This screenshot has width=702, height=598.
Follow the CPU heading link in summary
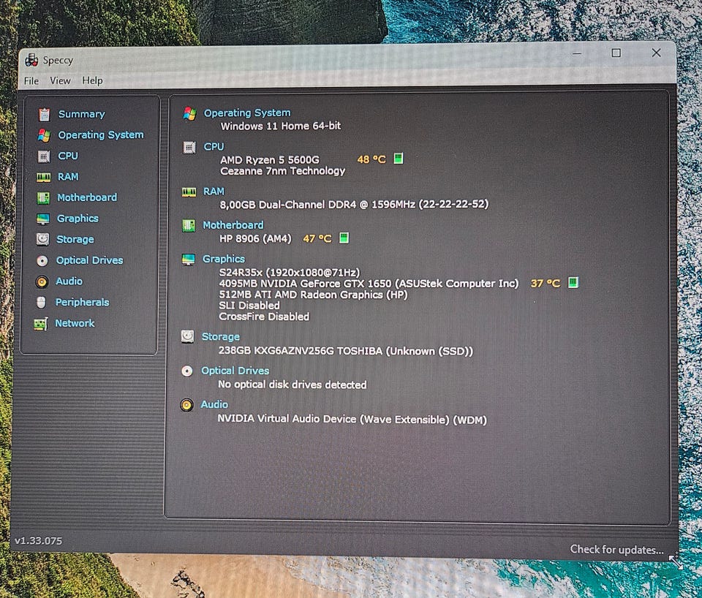pos(214,147)
